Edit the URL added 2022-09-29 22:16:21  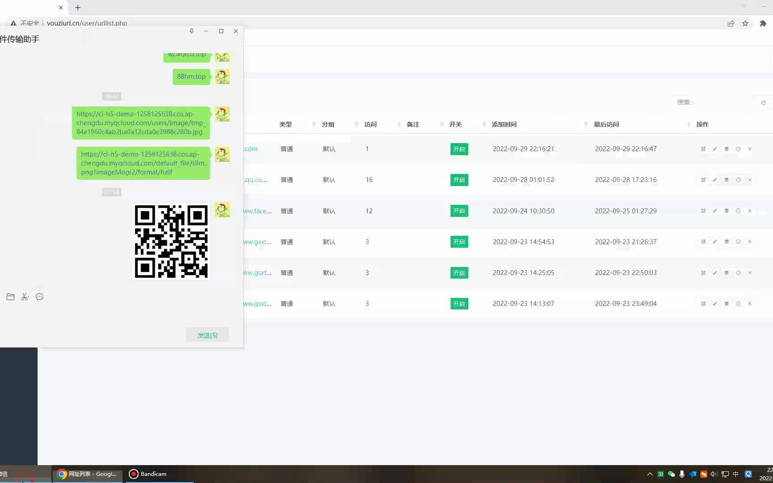point(715,149)
